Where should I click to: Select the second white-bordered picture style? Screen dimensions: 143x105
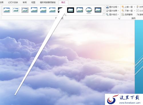coord(16,10)
